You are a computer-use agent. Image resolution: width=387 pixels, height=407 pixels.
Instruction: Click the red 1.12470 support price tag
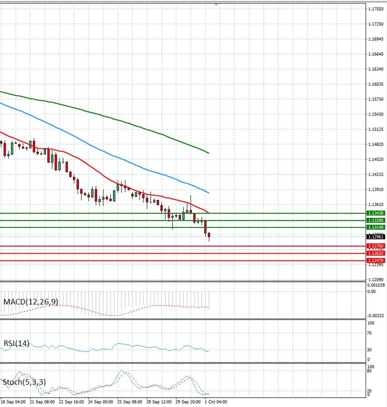(x=375, y=260)
